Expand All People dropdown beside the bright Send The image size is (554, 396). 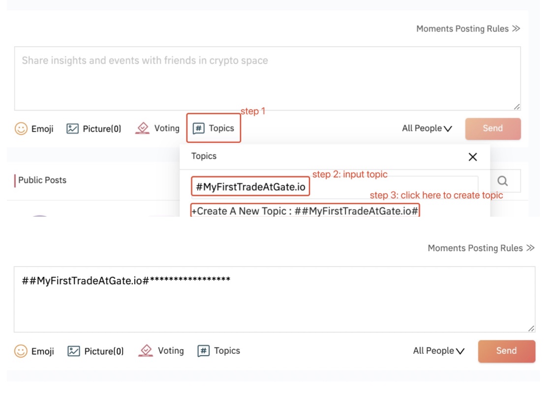(438, 351)
